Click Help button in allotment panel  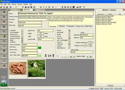point(120,14)
